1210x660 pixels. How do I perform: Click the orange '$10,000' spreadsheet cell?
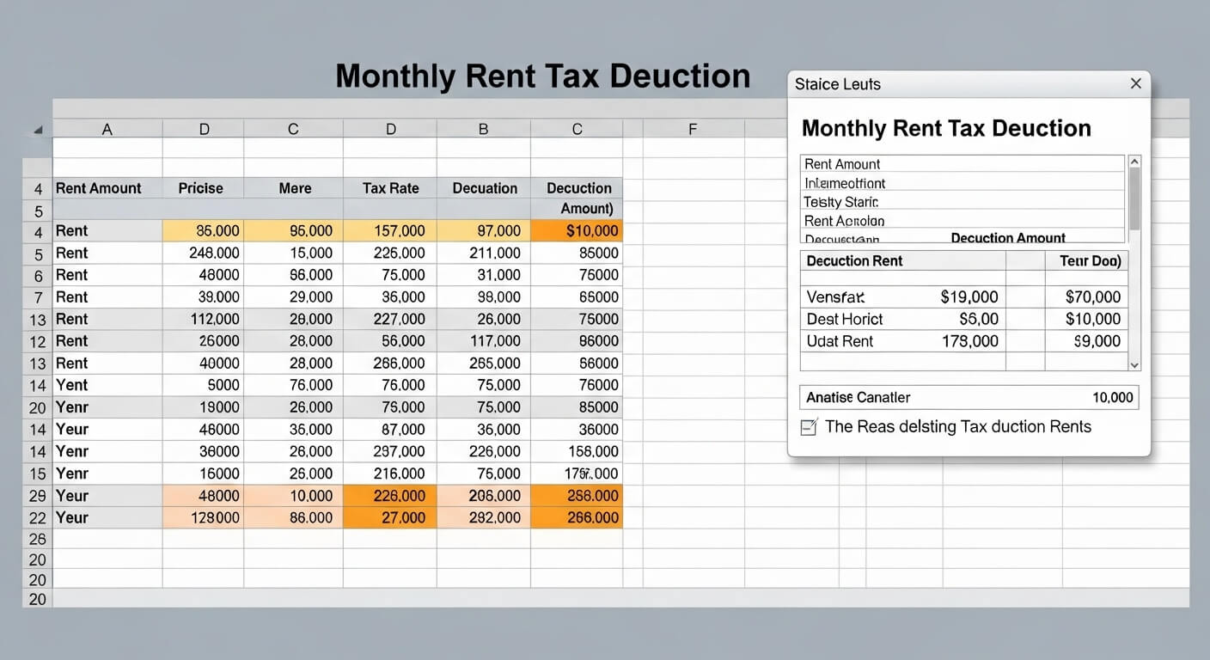(577, 230)
